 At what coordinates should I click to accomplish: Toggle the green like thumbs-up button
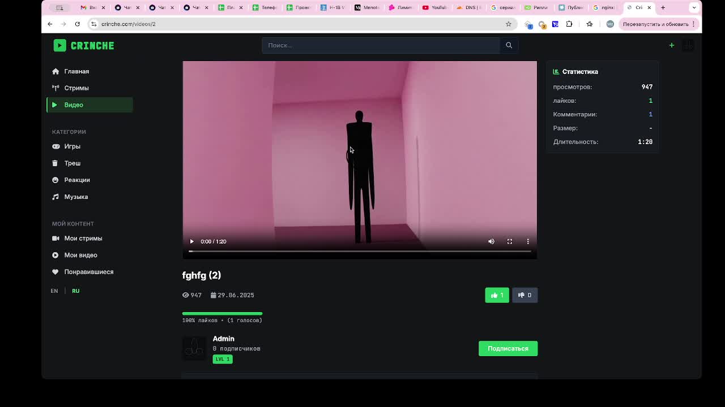click(x=497, y=295)
